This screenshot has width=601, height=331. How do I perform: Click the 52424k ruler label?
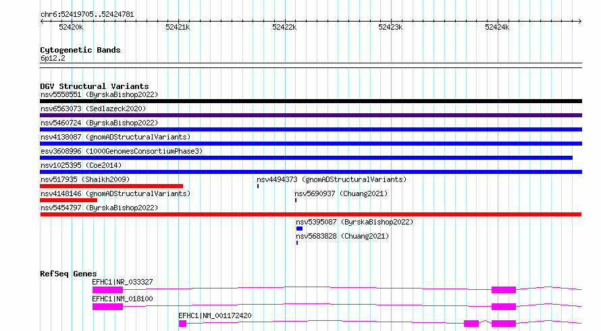coord(497,27)
